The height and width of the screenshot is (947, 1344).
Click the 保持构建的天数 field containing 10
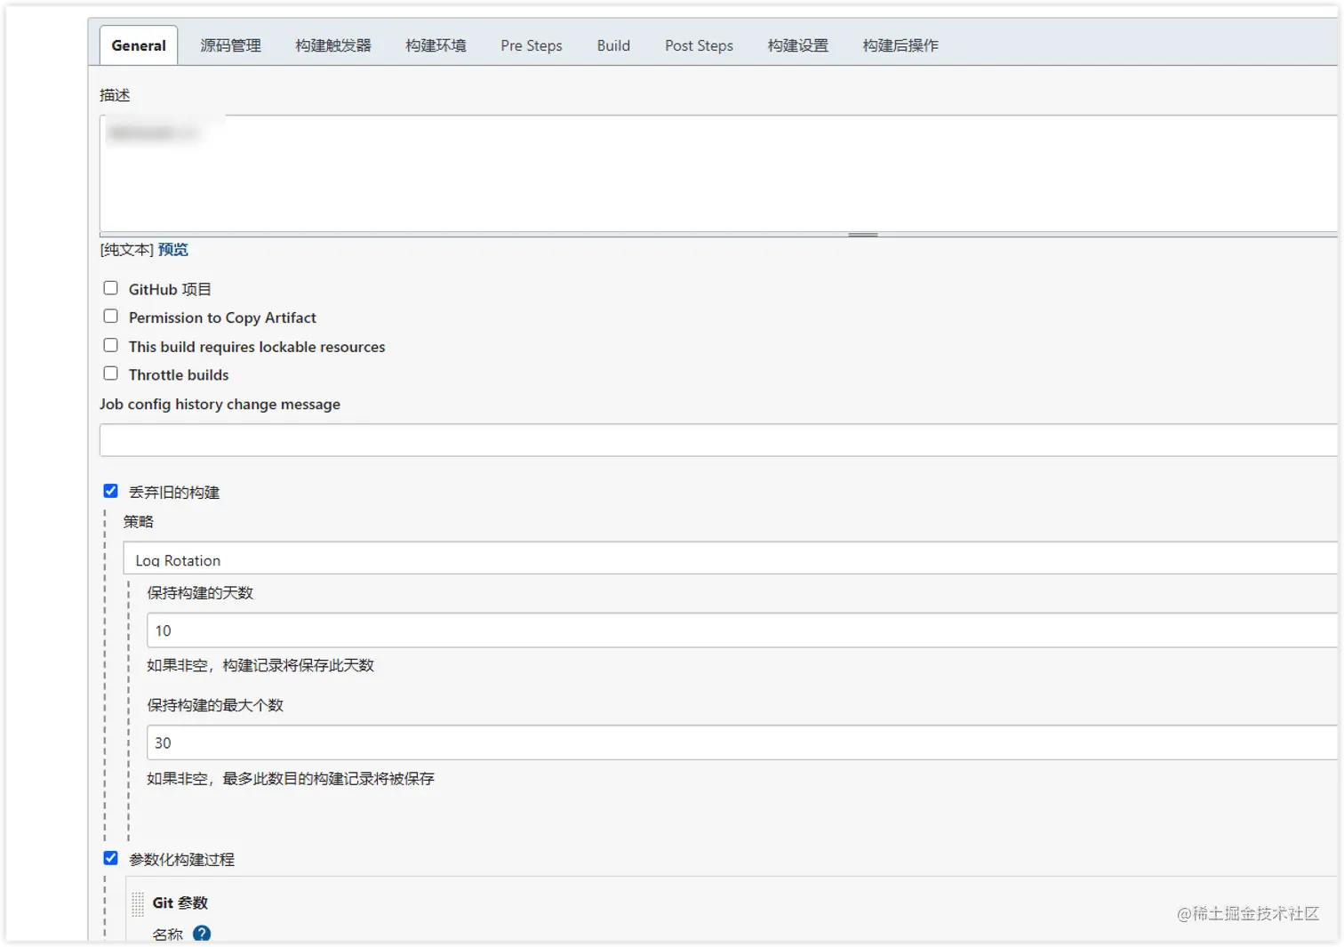741,630
